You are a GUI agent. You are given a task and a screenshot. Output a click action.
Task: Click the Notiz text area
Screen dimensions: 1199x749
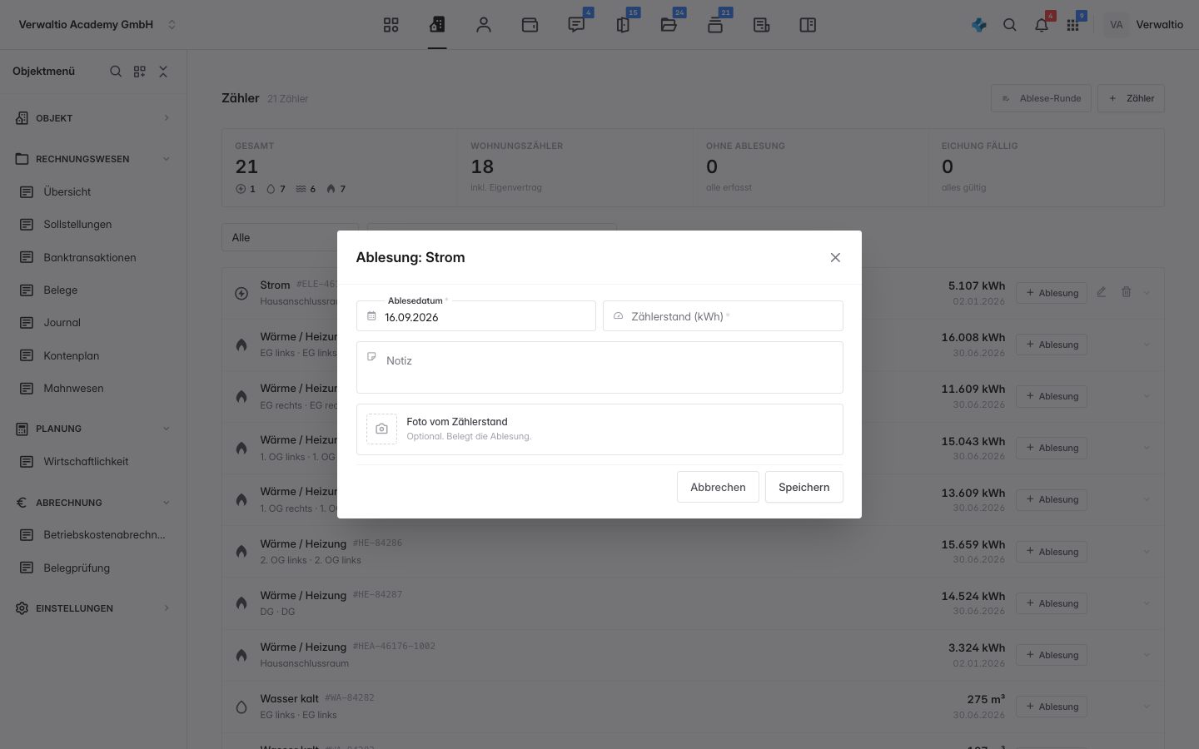pyautogui.click(x=599, y=367)
